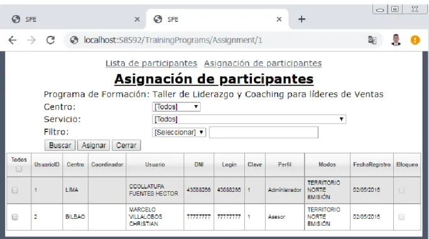Click the BILBAO centro cell
Image resolution: width=429 pixels, height=239 pixels.
75,217
